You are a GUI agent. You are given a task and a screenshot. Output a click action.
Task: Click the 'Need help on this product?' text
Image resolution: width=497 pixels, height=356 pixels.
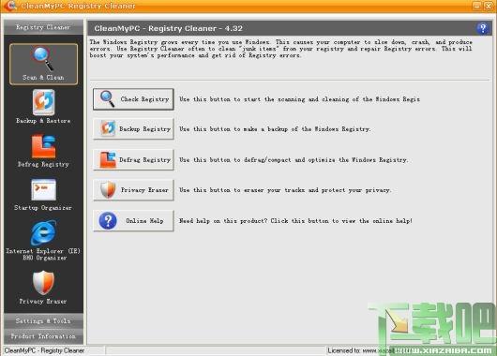click(x=295, y=221)
